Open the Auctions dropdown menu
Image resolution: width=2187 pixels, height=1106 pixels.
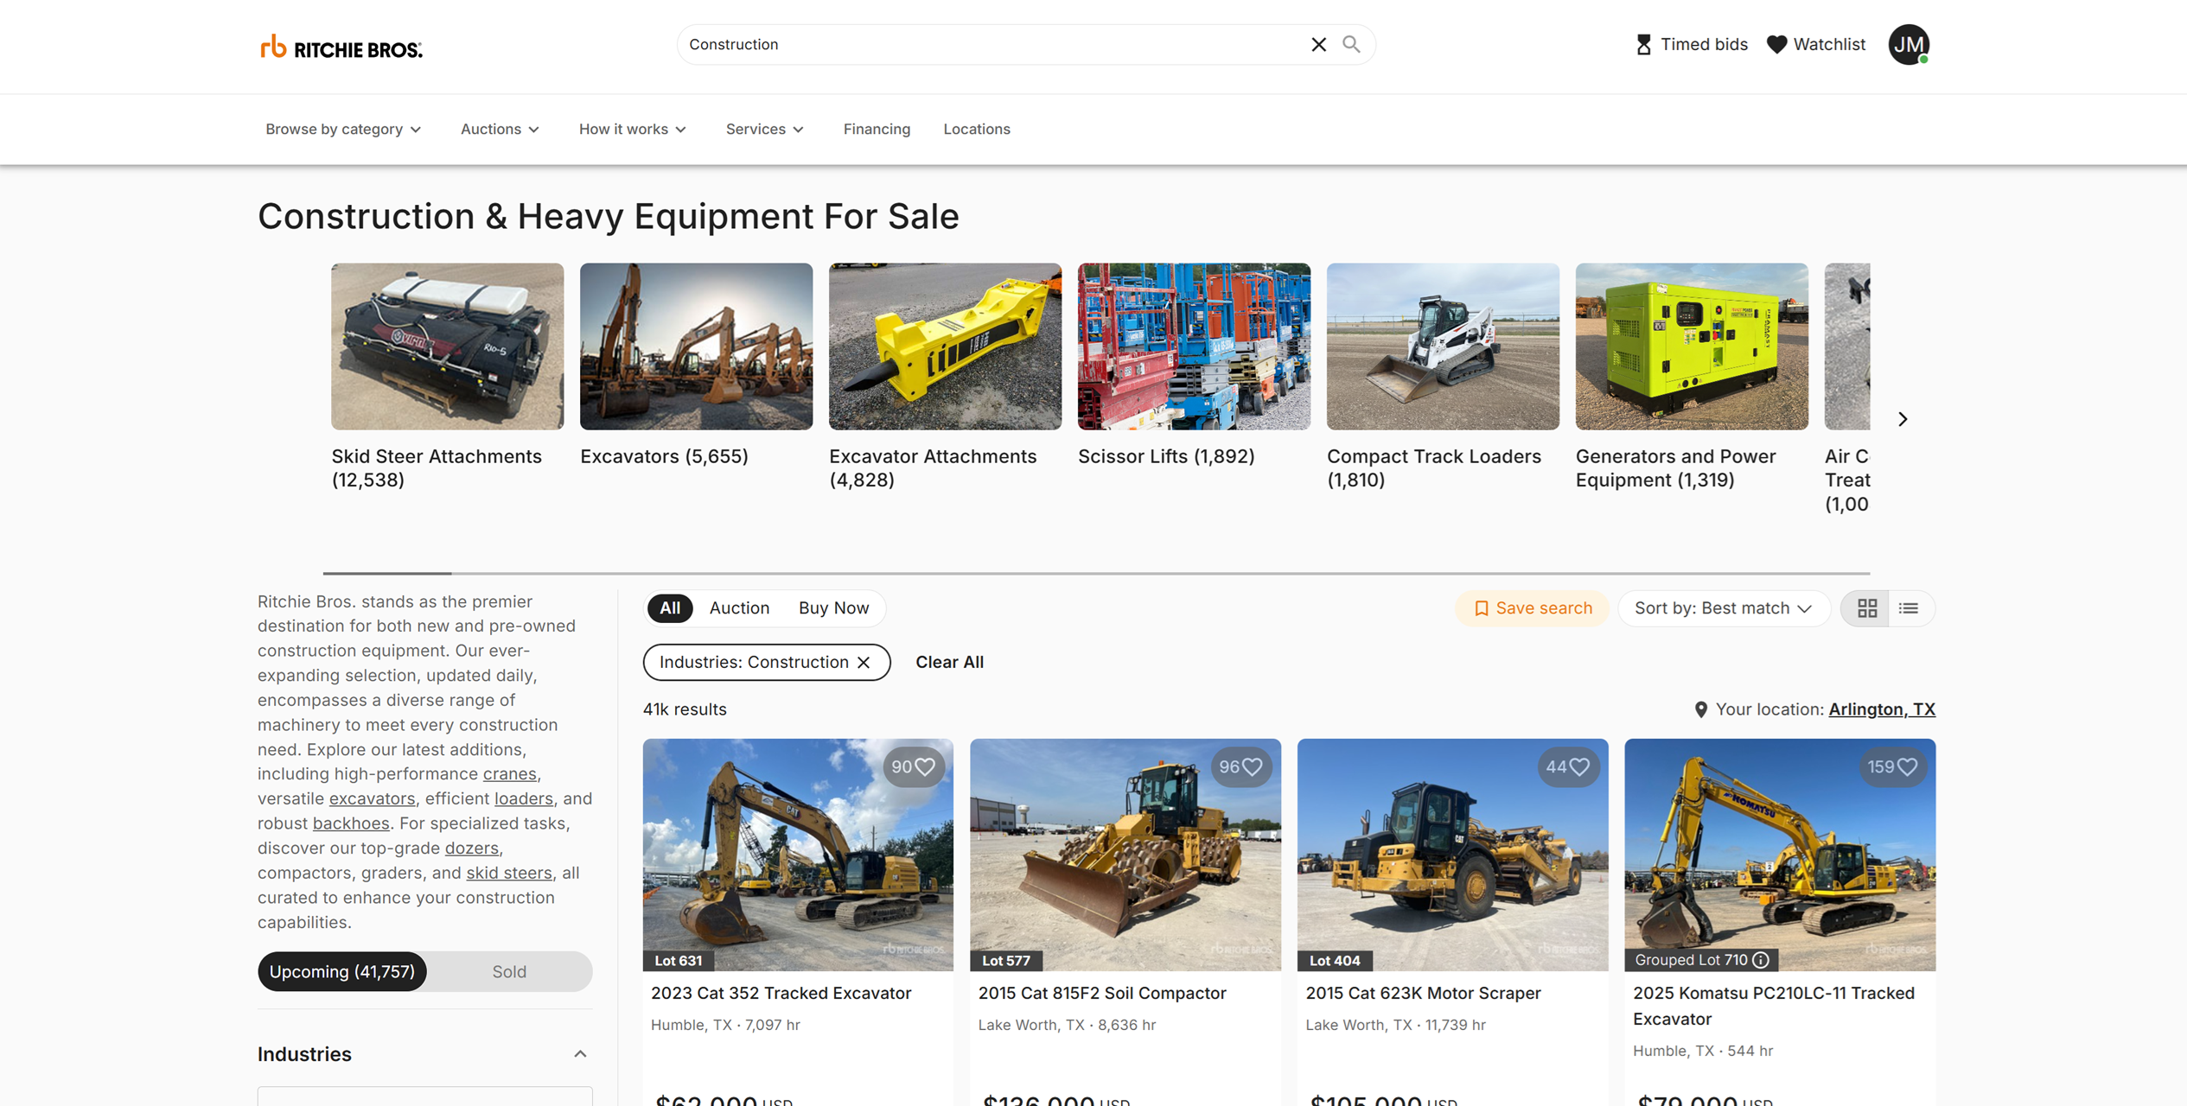point(500,129)
